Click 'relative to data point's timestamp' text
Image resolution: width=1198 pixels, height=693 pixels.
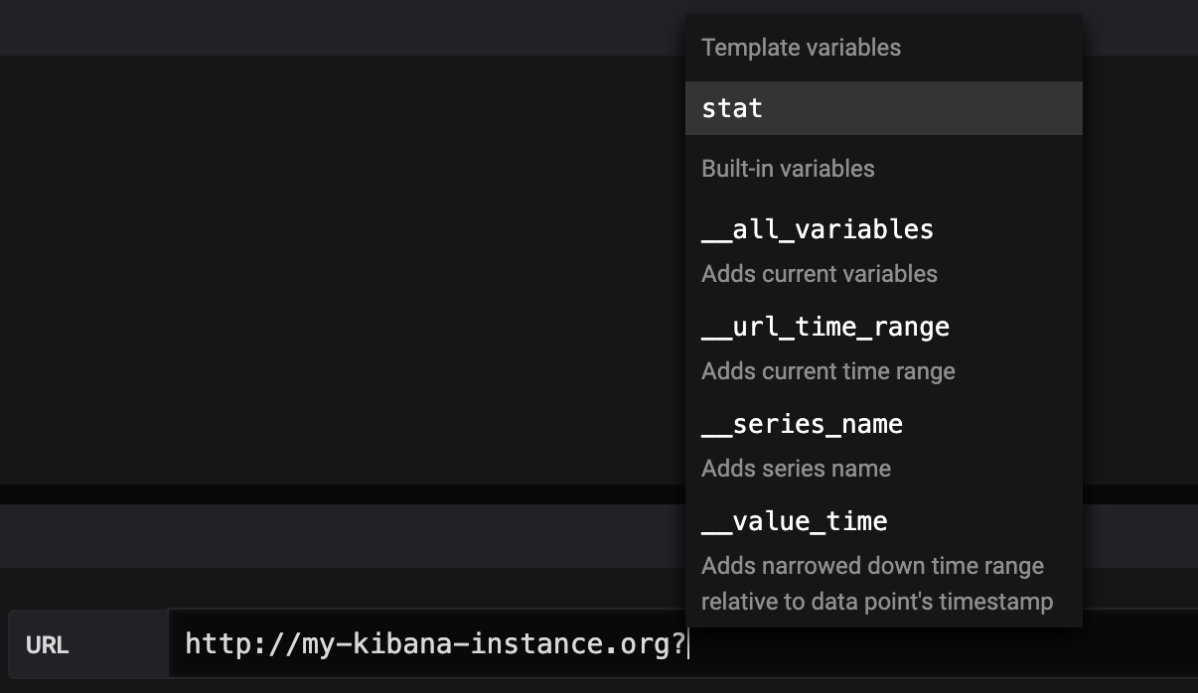[x=876, y=602]
